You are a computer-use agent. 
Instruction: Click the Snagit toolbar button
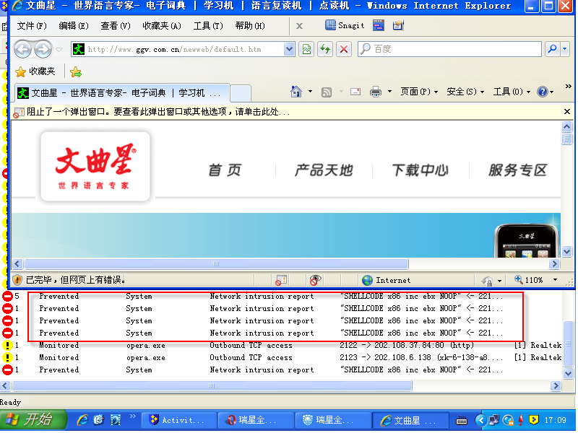pyautogui.click(x=345, y=25)
